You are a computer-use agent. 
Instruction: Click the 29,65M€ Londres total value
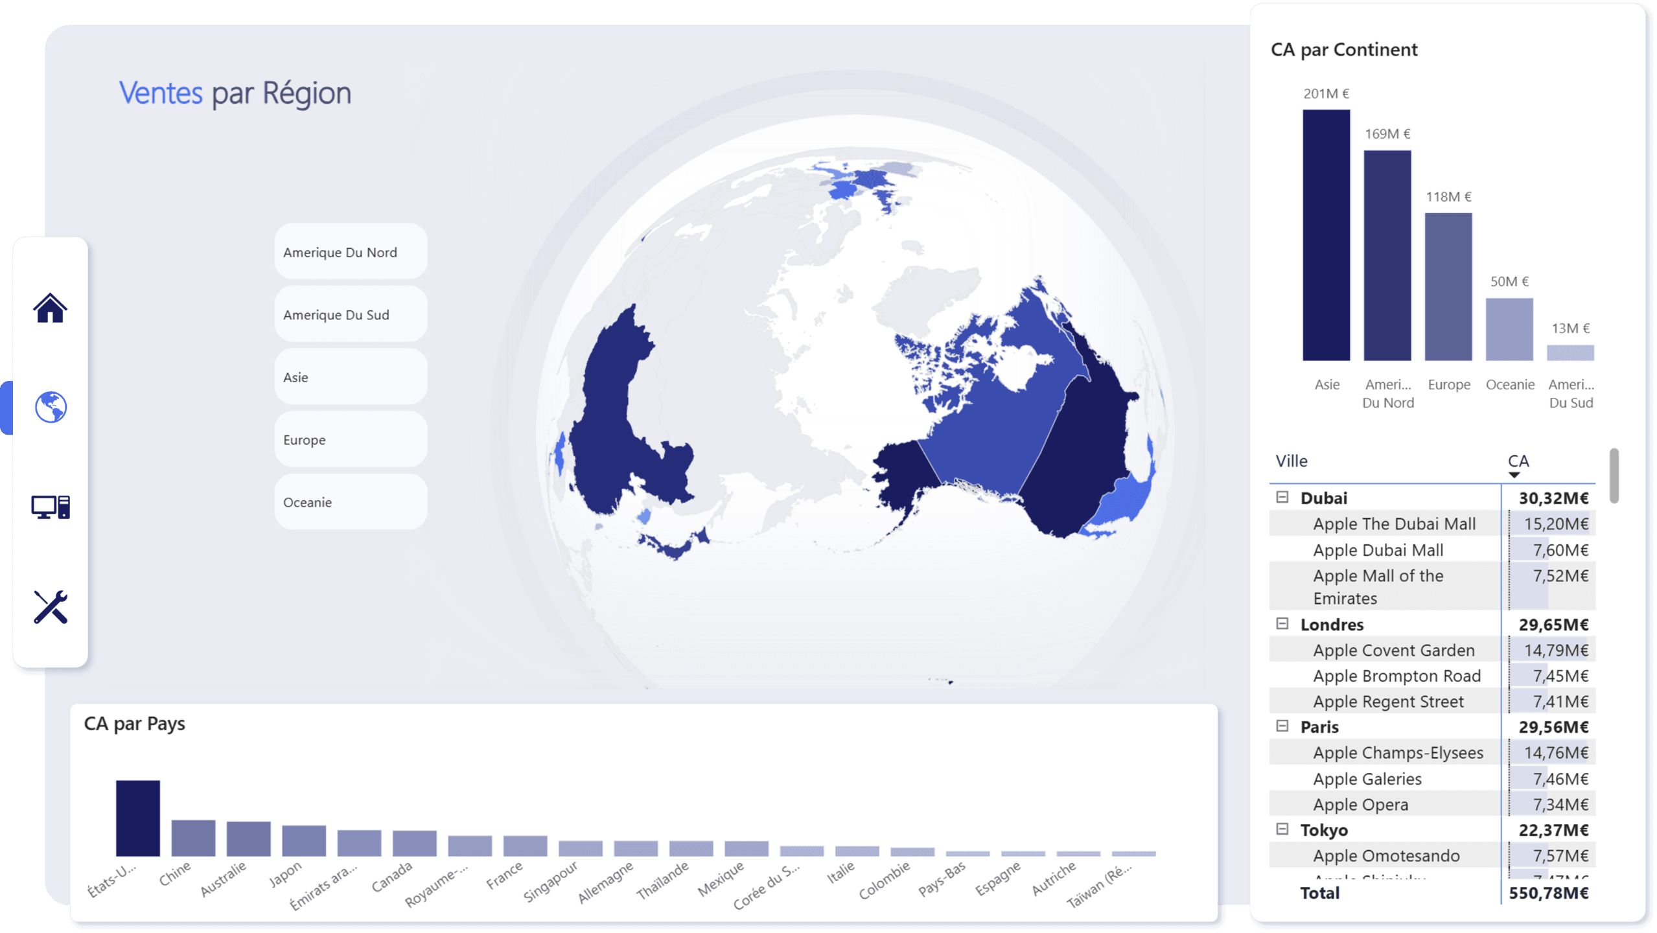point(1553,624)
